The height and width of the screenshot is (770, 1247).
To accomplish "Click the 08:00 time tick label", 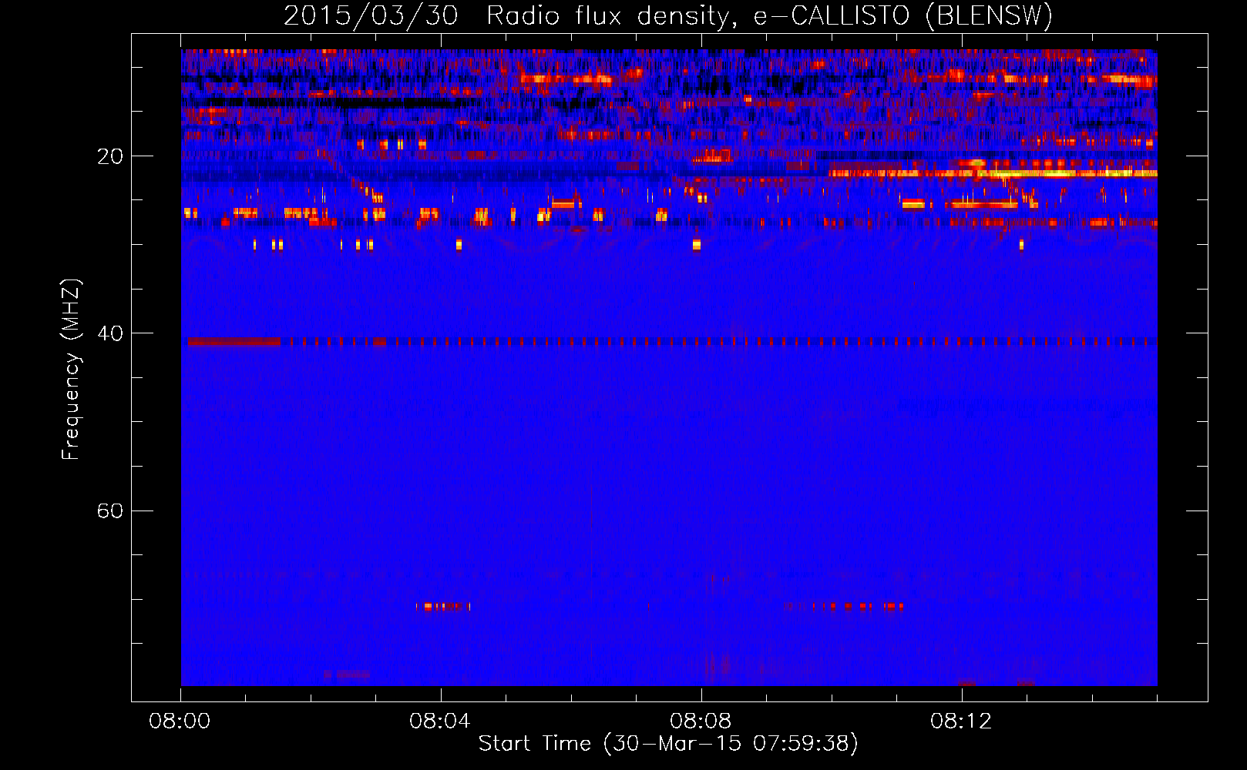I will 180,721.
